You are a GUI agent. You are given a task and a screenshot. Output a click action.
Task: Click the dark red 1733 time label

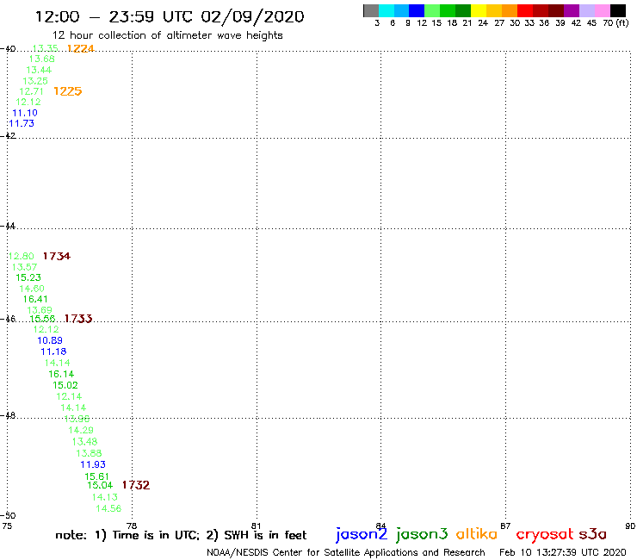[x=78, y=319]
